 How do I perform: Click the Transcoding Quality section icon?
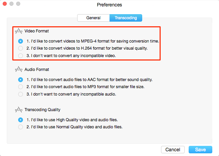click(x=19, y=110)
